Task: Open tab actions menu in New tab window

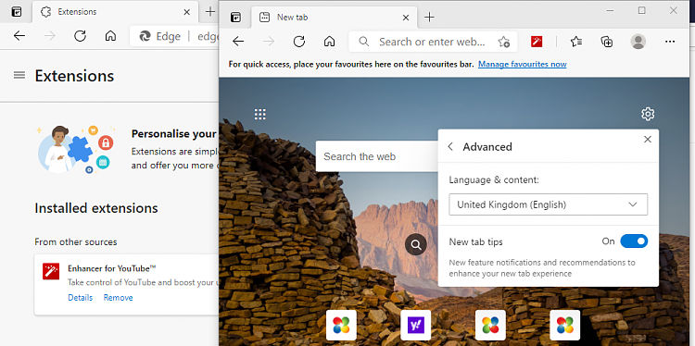Action: coord(235,18)
